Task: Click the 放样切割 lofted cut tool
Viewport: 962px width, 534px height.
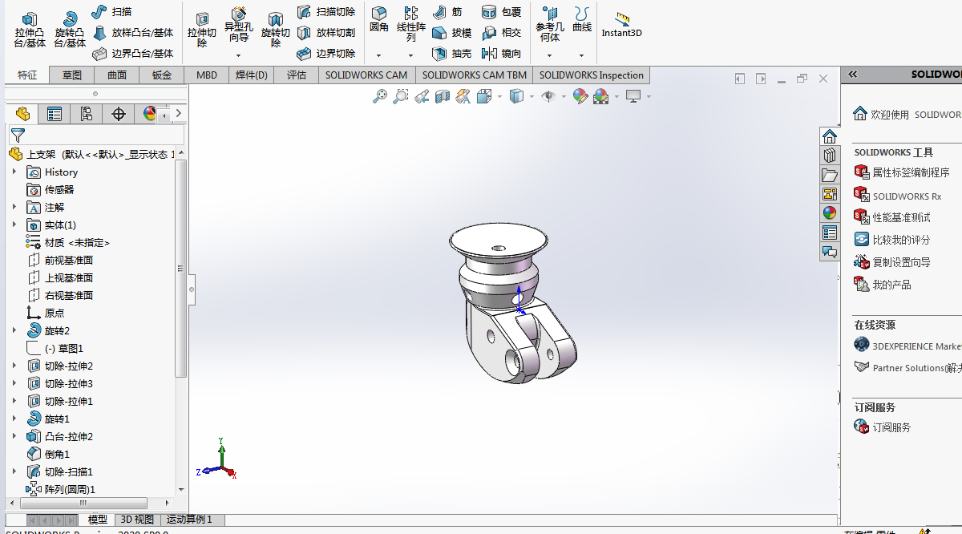Action: (x=325, y=33)
